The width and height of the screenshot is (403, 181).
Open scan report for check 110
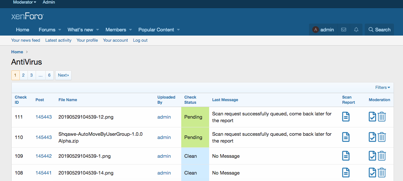point(346,137)
